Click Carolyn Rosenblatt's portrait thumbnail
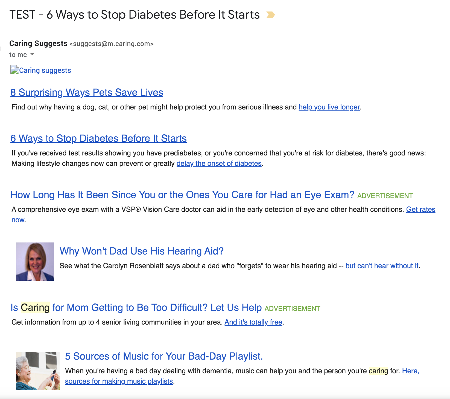Viewport: 450px width, 399px height. [x=35, y=262]
